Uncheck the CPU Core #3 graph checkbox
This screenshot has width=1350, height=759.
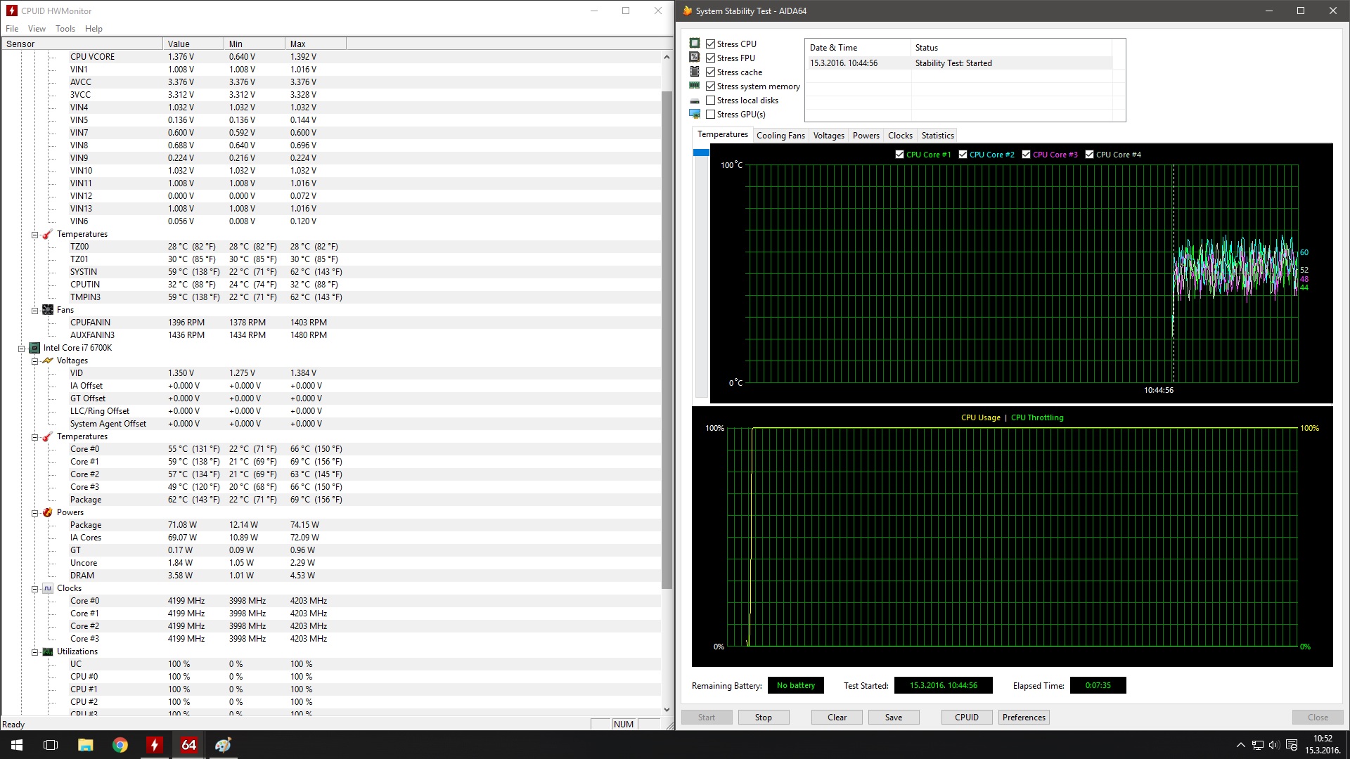[x=1026, y=155]
